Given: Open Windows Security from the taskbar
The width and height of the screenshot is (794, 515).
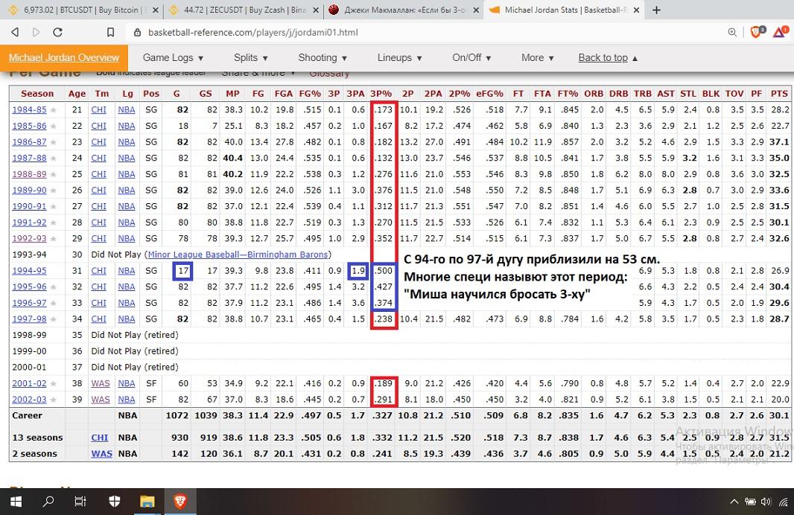Looking at the screenshot, I should coord(115,502).
